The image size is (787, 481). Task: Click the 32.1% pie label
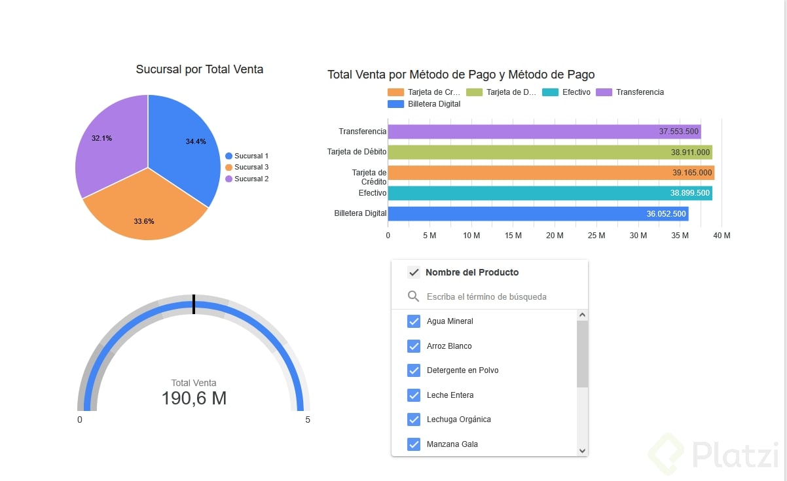click(x=101, y=138)
